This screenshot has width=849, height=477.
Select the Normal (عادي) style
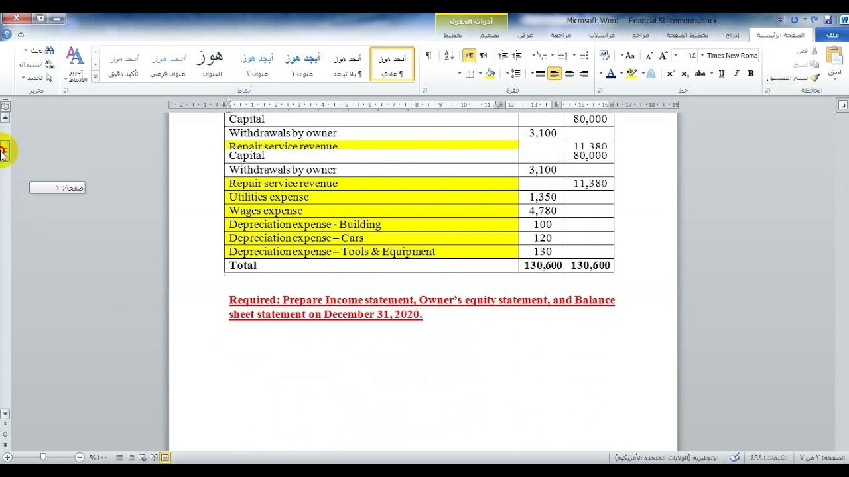click(392, 64)
